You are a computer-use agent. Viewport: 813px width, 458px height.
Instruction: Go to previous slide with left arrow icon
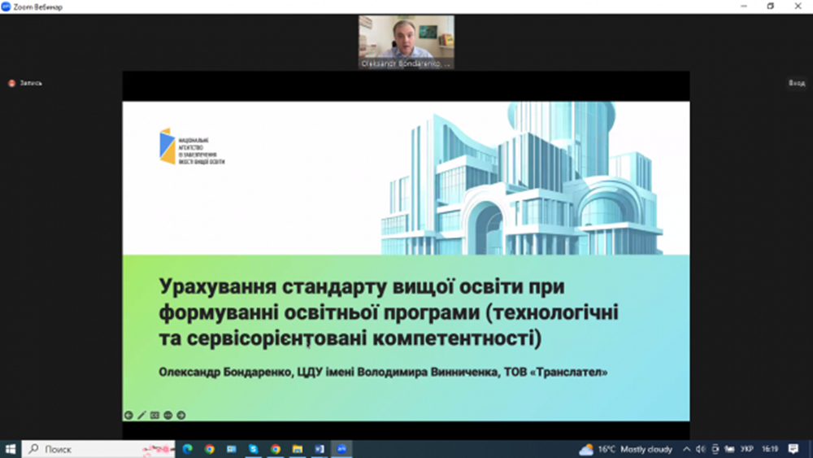128,415
